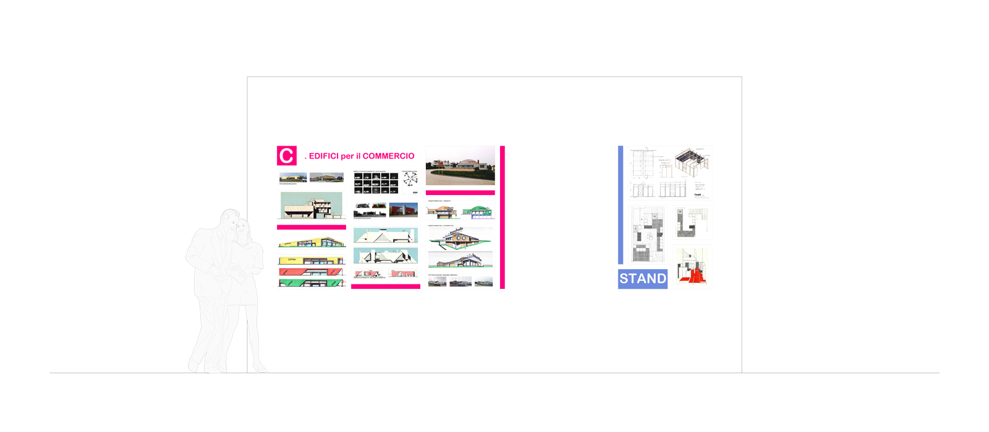Screen dimensions: 989x432
Task: Click the radial star-shaped diagram thumbnail
Action: [410, 181]
